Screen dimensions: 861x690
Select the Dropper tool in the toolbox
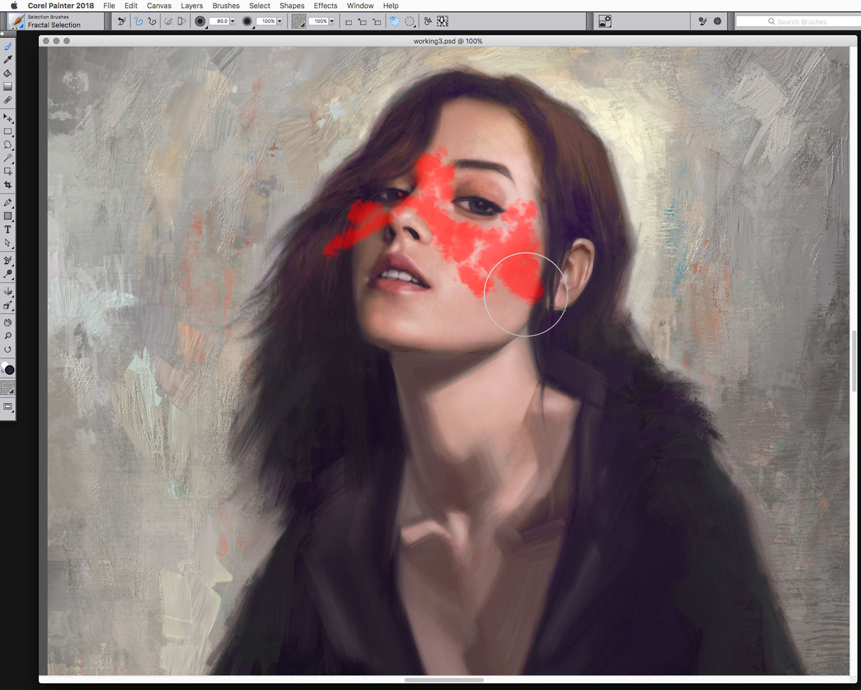point(8,60)
